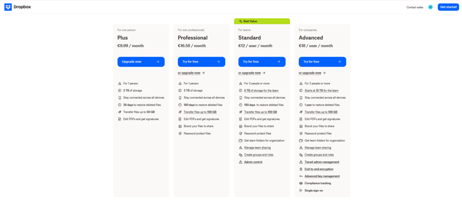Screen dimensions: 462x202
Task: Click the Dropbox logo icon
Action: point(8,7)
